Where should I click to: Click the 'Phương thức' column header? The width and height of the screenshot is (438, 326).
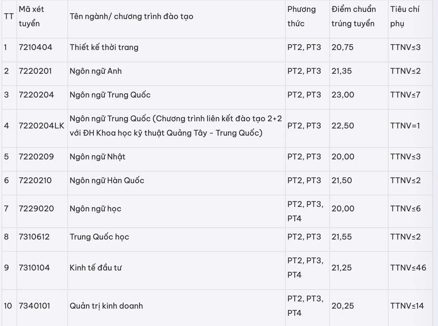301,17
